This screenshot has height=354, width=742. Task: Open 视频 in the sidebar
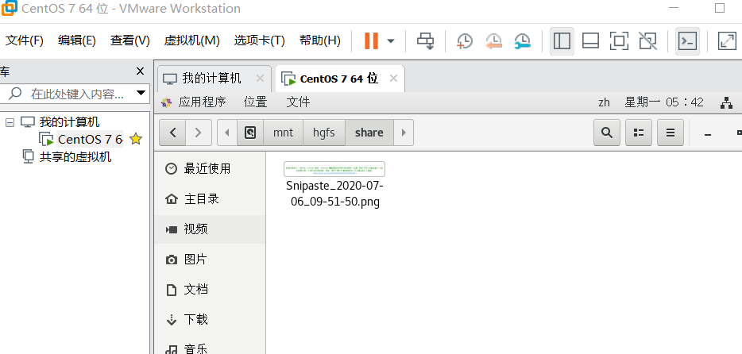point(210,229)
